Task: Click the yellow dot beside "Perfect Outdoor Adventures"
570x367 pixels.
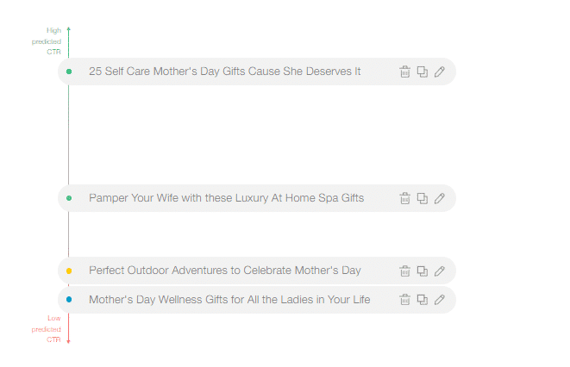Action: tap(69, 271)
